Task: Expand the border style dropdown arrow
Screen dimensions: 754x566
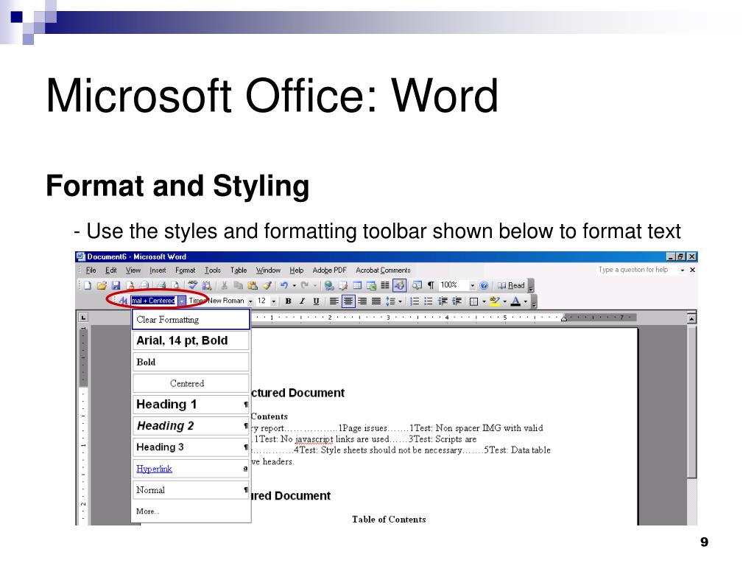Action: pyautogui.click(x=485, y=301)
